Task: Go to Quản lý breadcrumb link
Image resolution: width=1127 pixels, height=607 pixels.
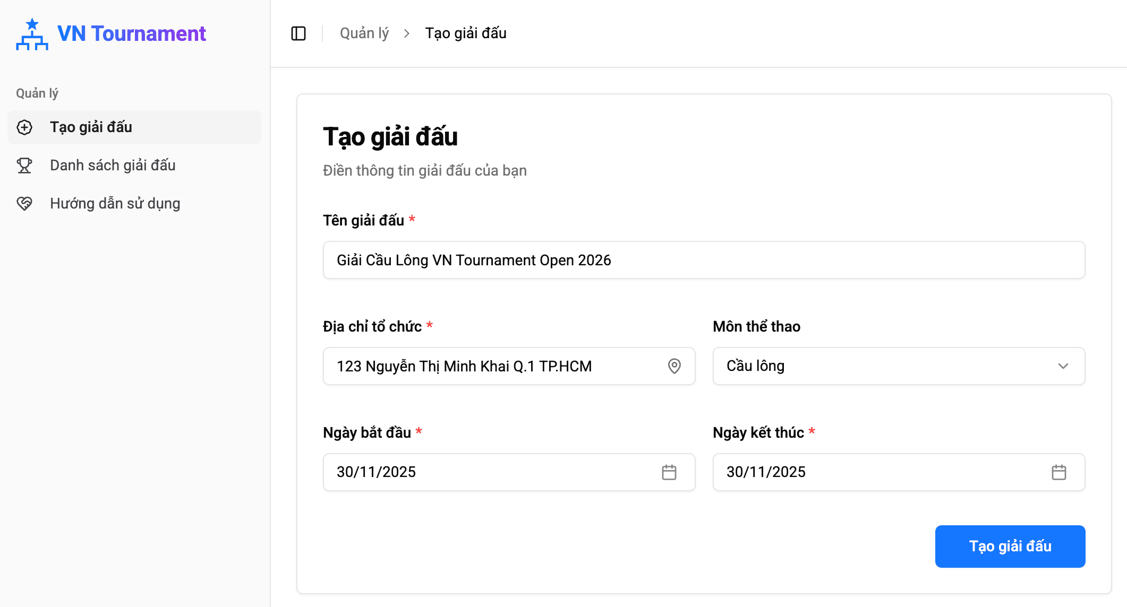Action: tap(364, 33)
